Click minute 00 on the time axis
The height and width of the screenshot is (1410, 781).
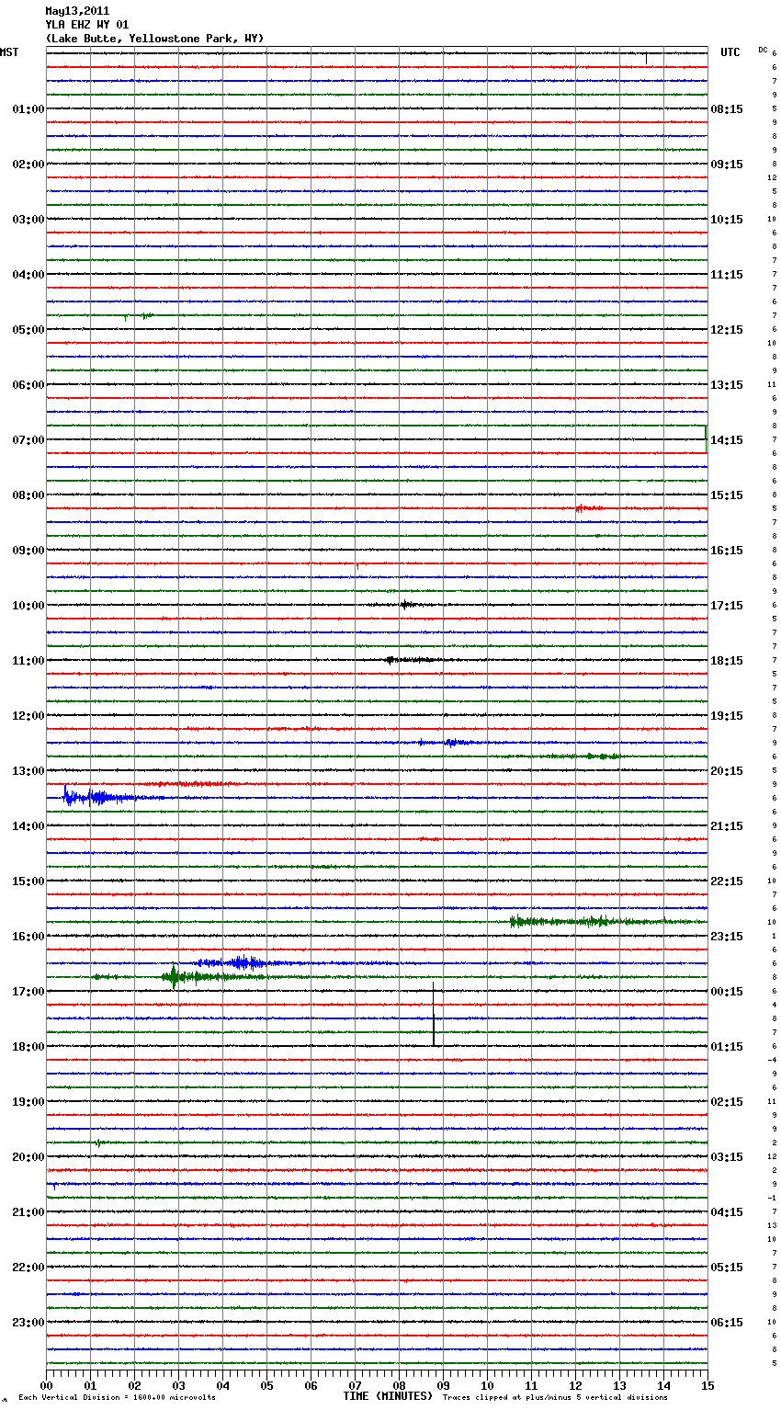click(46, 1385)
